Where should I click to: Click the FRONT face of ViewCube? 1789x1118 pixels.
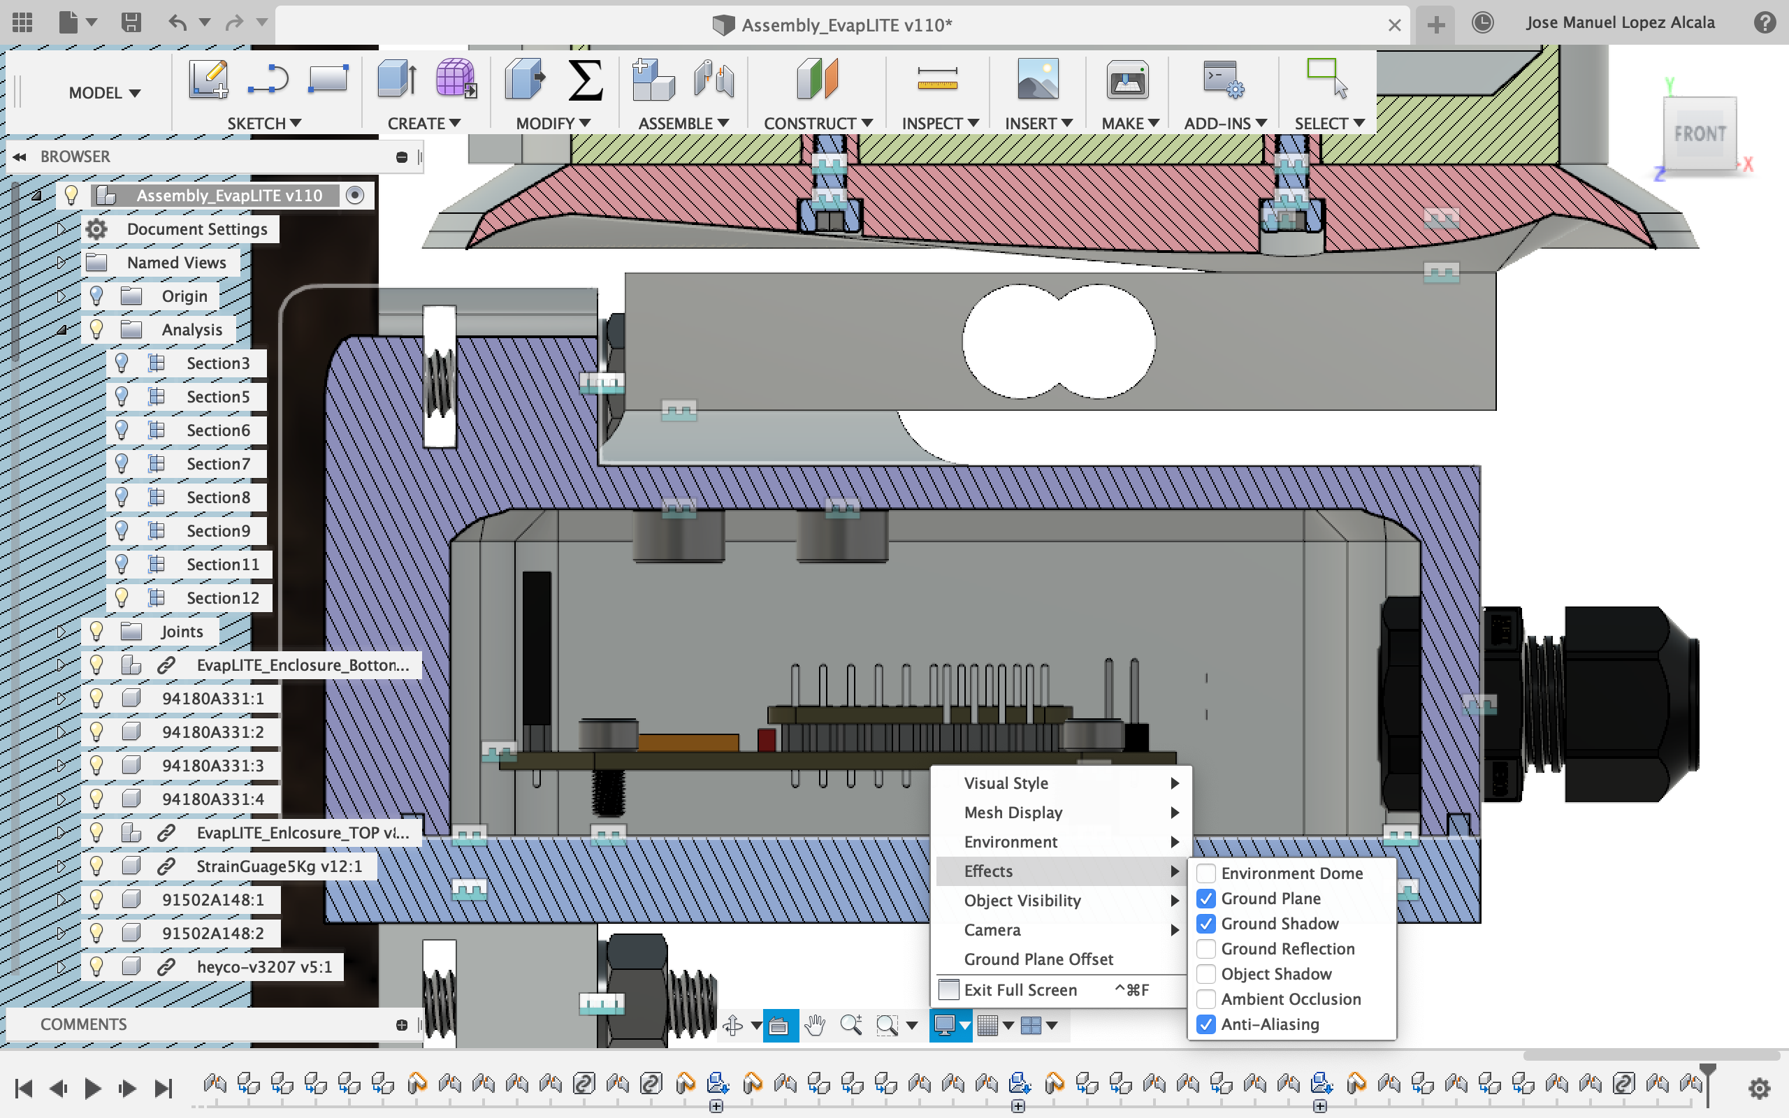(1700, 134)
